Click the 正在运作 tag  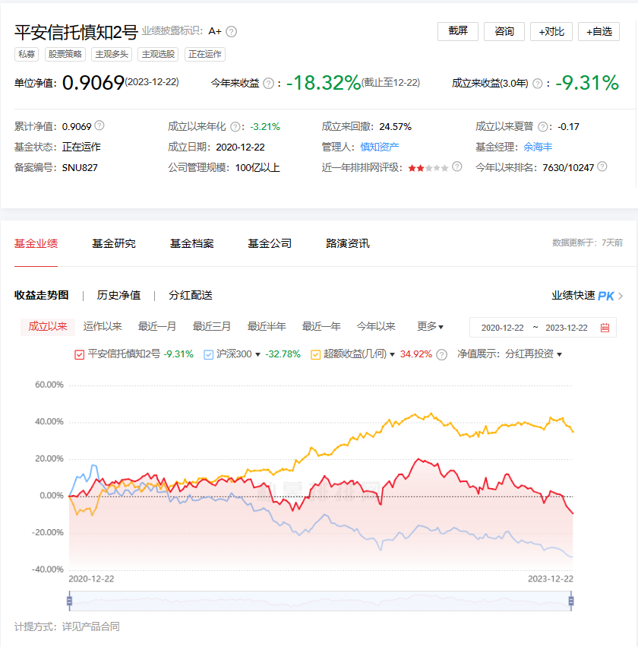pyautogui.click(x=204, y=54)
